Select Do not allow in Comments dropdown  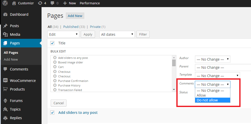click(213, 100)
